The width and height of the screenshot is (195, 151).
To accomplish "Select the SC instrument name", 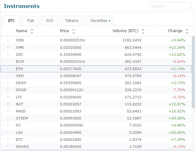I will [18, 125].
